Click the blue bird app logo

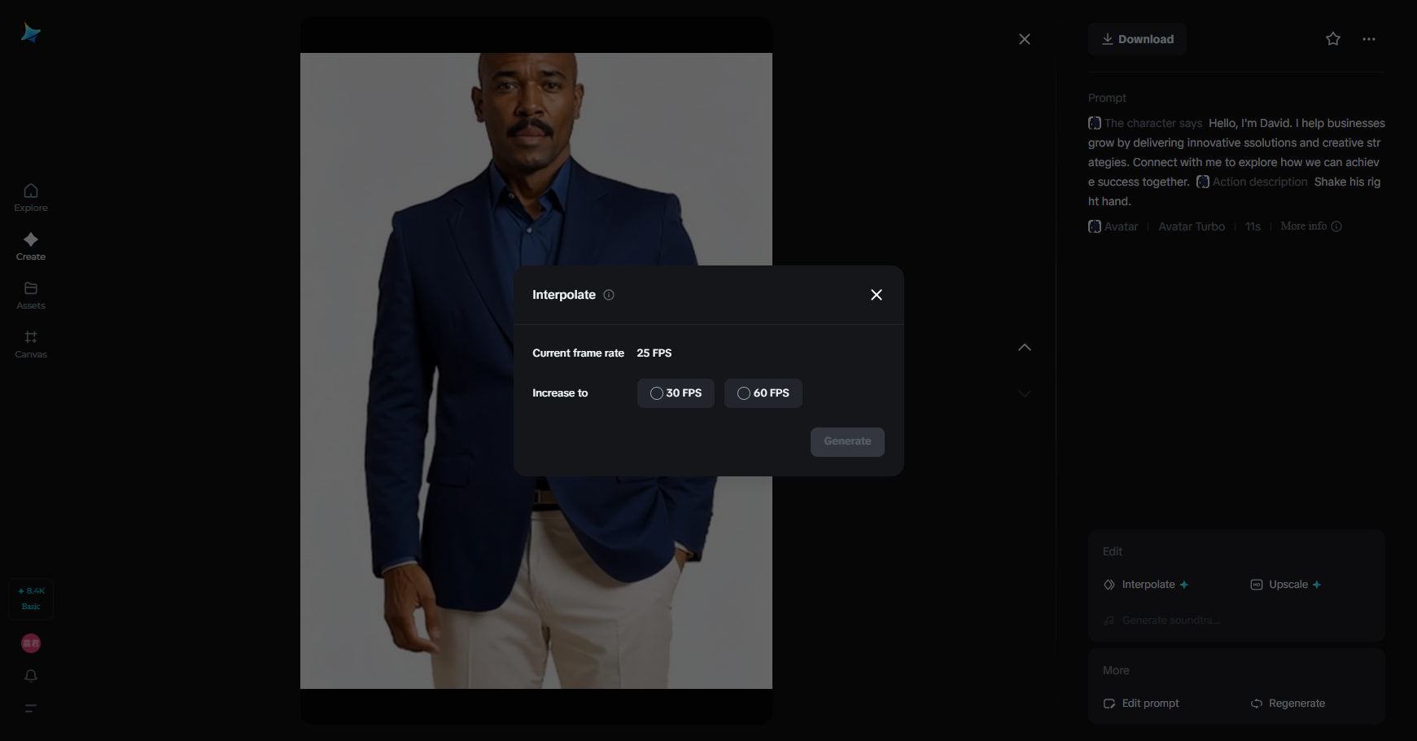click(x=30, y=33)
